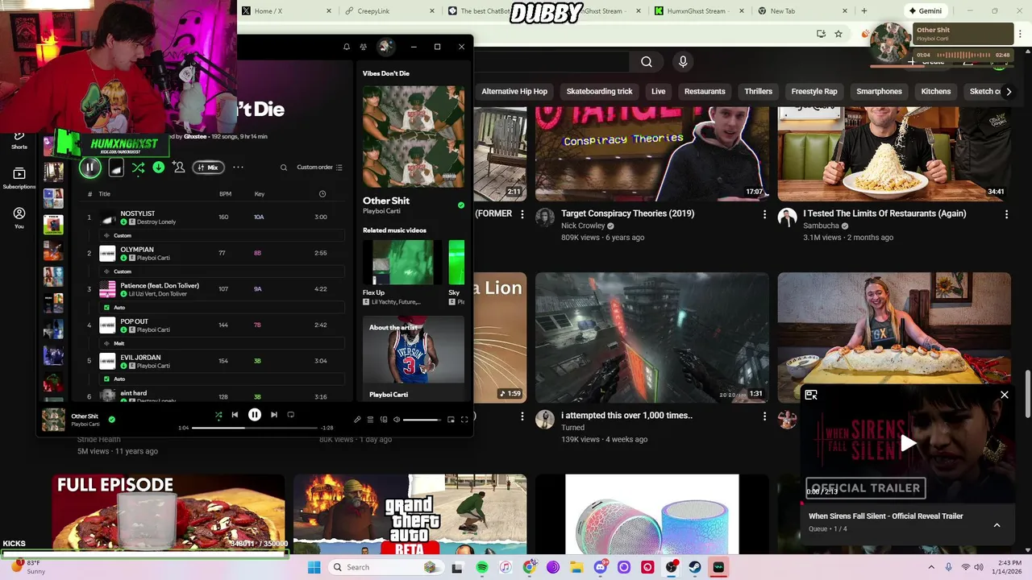Screen dimensions: 1032x580
Task: Open Spotify friend activity icon
Action: [364, 47]
